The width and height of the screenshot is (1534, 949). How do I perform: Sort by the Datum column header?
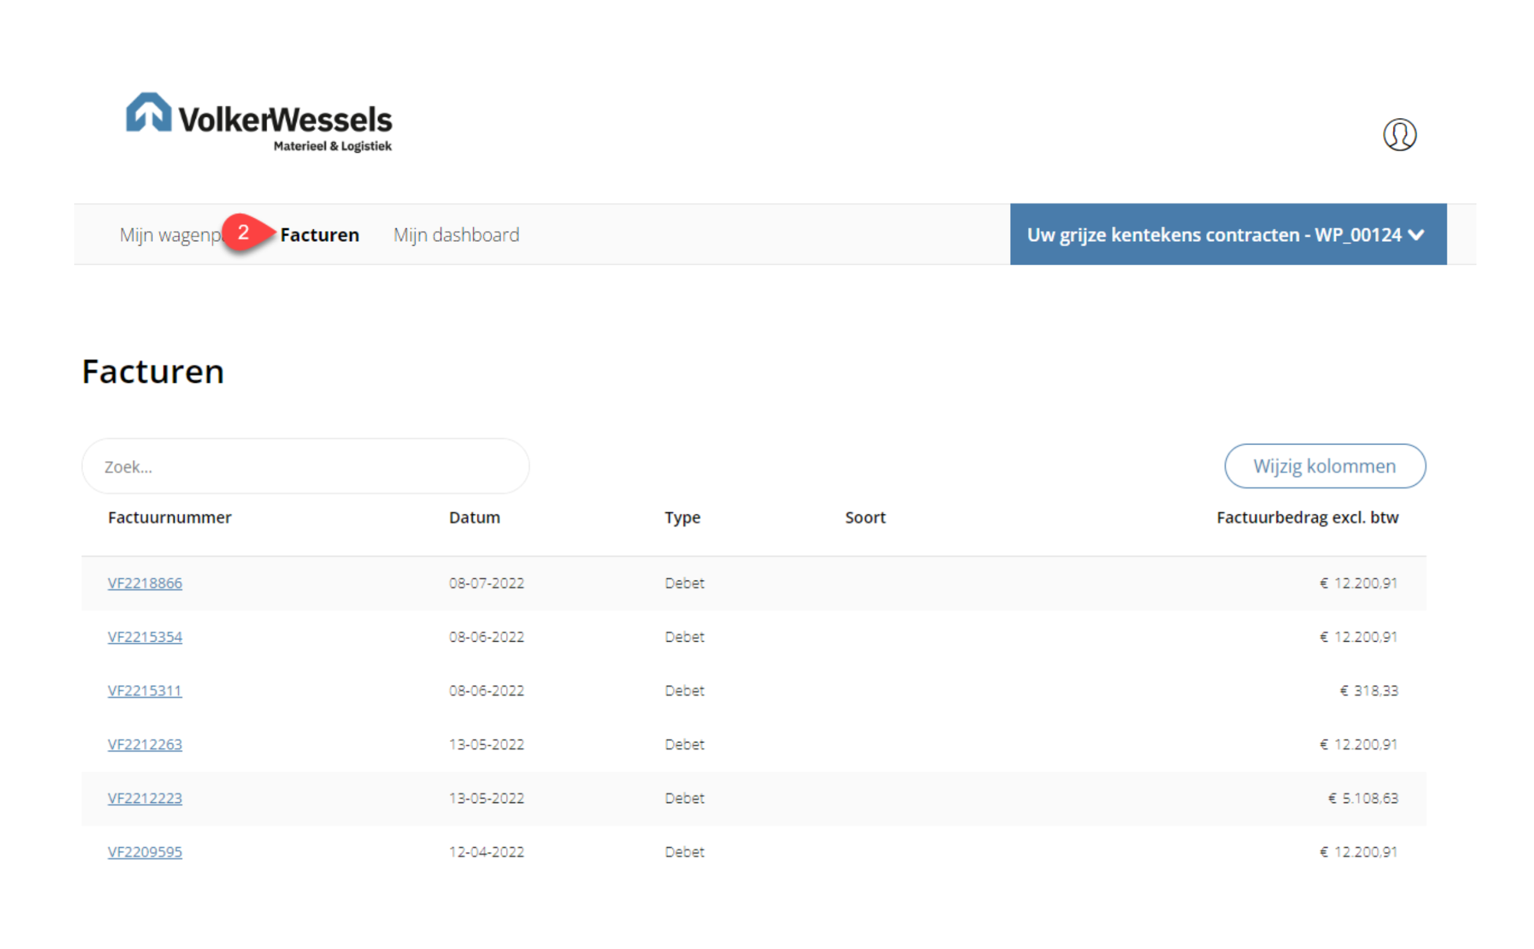click(474, 518)
